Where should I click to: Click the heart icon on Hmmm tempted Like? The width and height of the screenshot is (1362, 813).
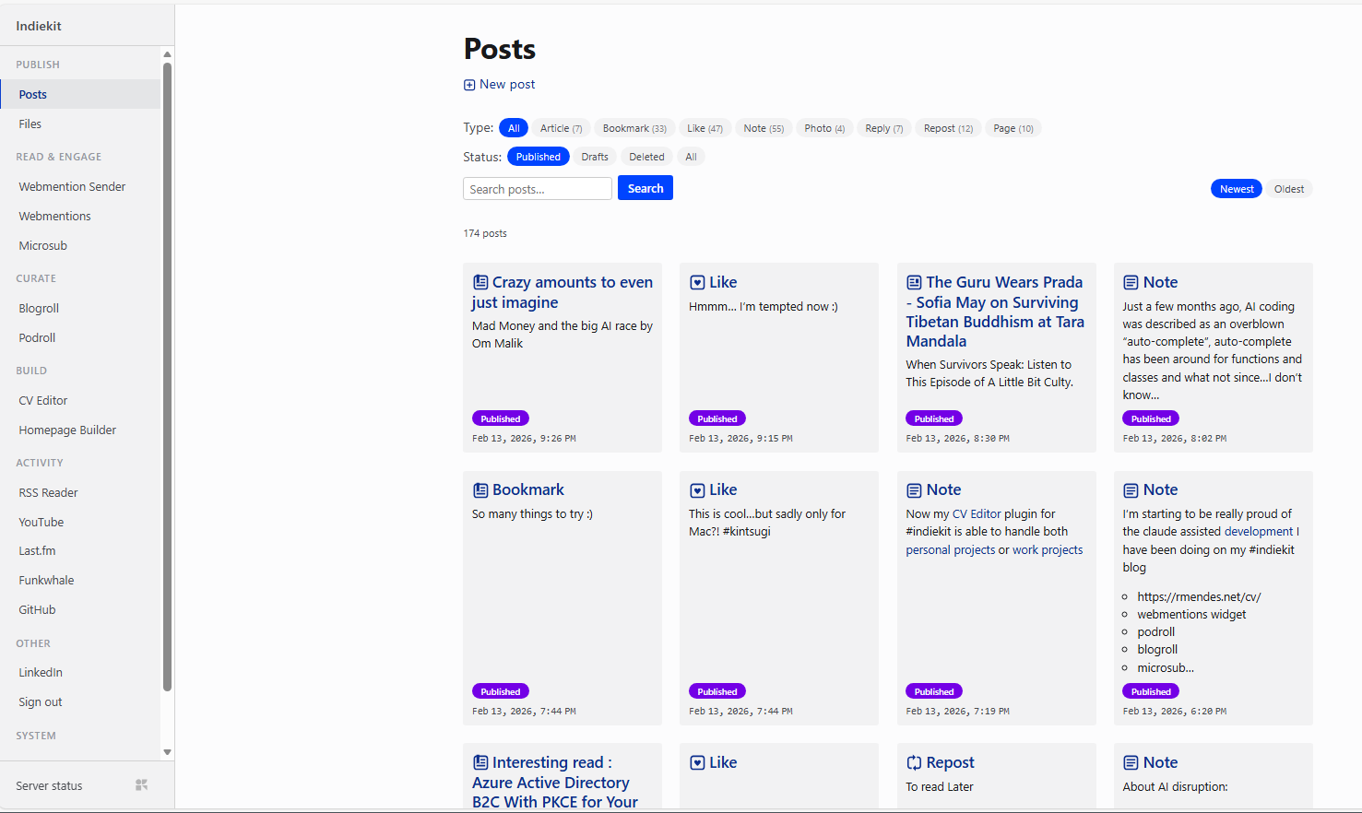pyautogui.click(x=697, y=283)
